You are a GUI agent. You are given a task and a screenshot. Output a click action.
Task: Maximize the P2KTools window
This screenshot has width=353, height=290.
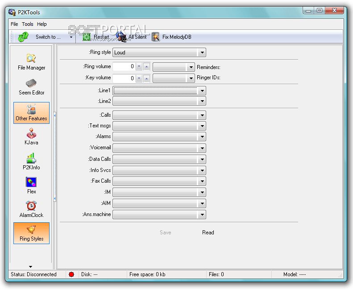coord(320,10)
